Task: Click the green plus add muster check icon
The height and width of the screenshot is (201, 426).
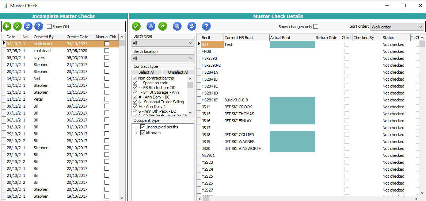Action: click(7, 26)
